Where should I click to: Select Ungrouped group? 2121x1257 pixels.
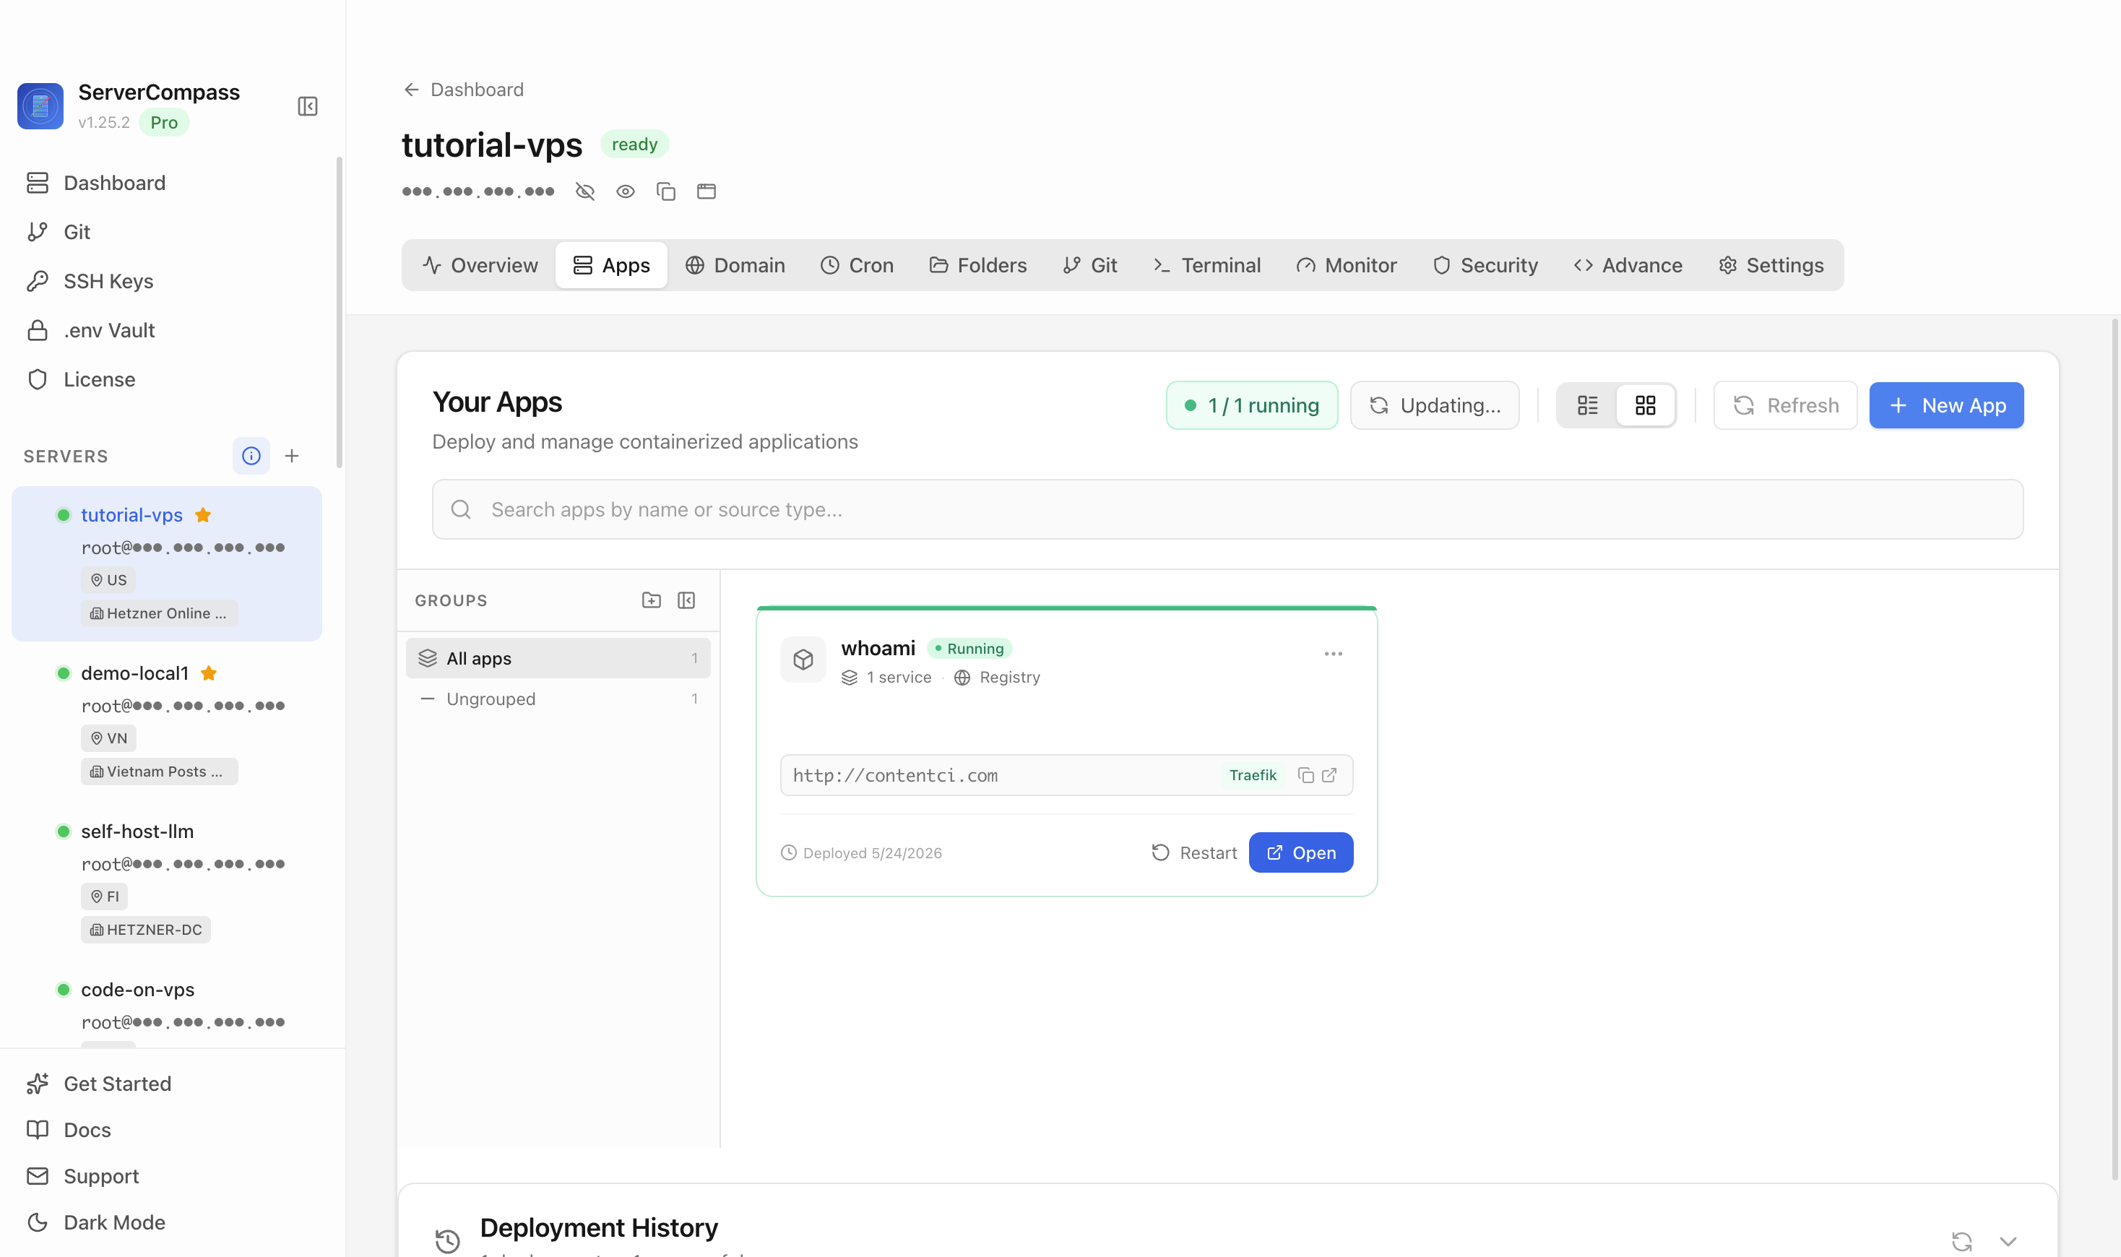coord(558,699)
